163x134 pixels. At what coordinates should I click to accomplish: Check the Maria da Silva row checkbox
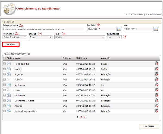tap(4, 63)
